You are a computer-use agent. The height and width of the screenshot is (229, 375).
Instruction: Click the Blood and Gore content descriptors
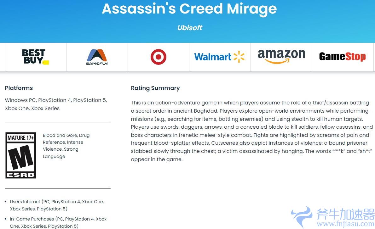click(x=66, y=146)
